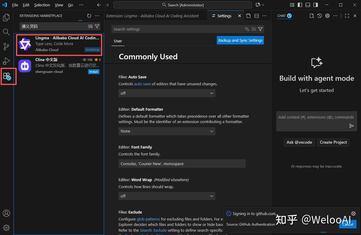Open the Accounts menu icon

click(x=6, y=213)
